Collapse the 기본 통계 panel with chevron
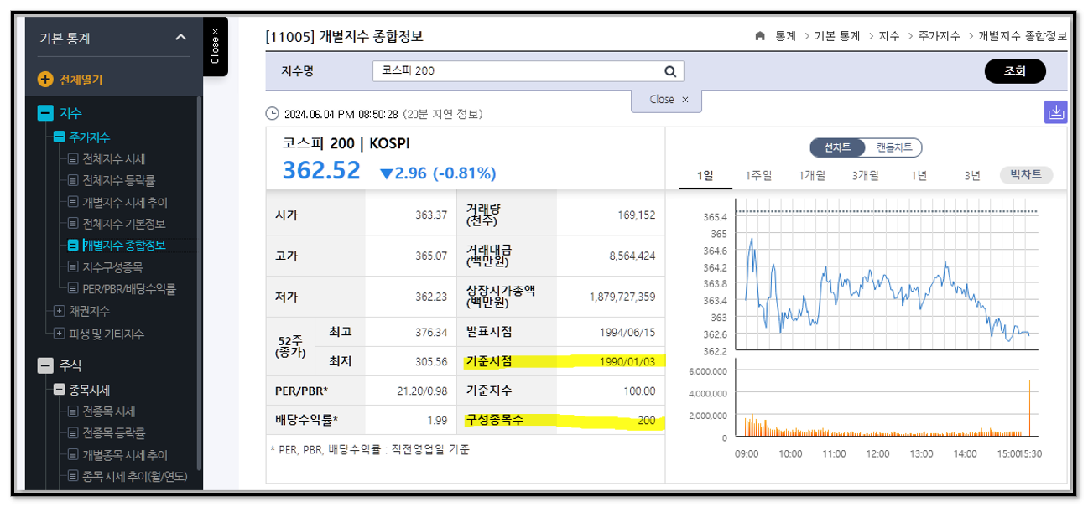Image resolution: width=1088 pixels, height=507 pixels. pos(181,38)
